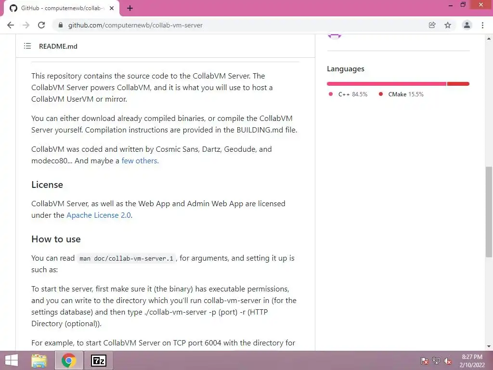
Task: Click the Chrome taskbar icon
Action: 68,360
